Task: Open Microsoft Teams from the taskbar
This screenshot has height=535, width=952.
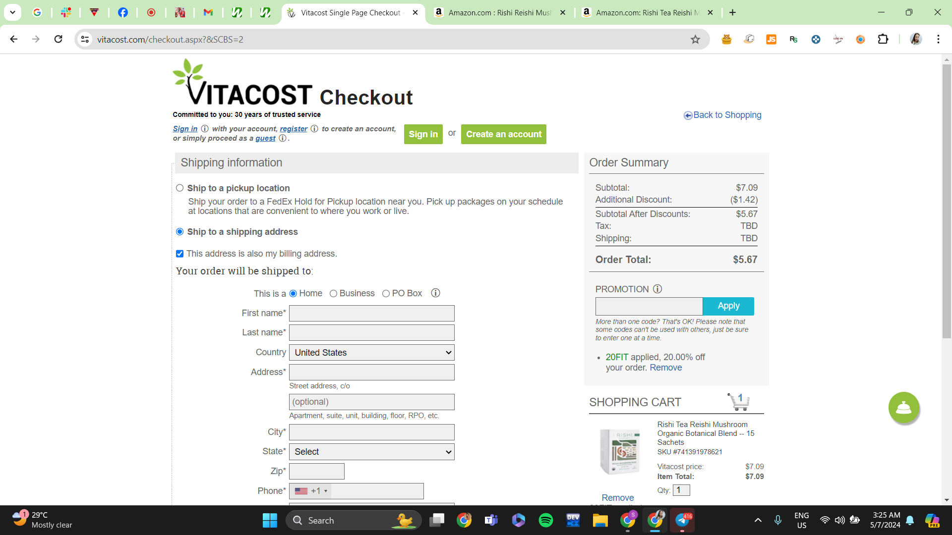Action: [491, 520]
